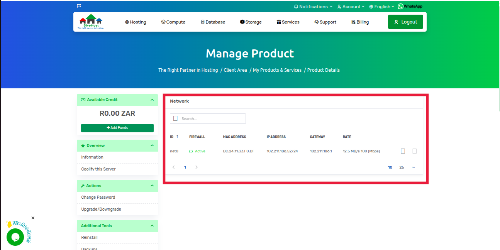Open the Compute menu
This screenshot has width=500, height=250.
pos(173,22)
